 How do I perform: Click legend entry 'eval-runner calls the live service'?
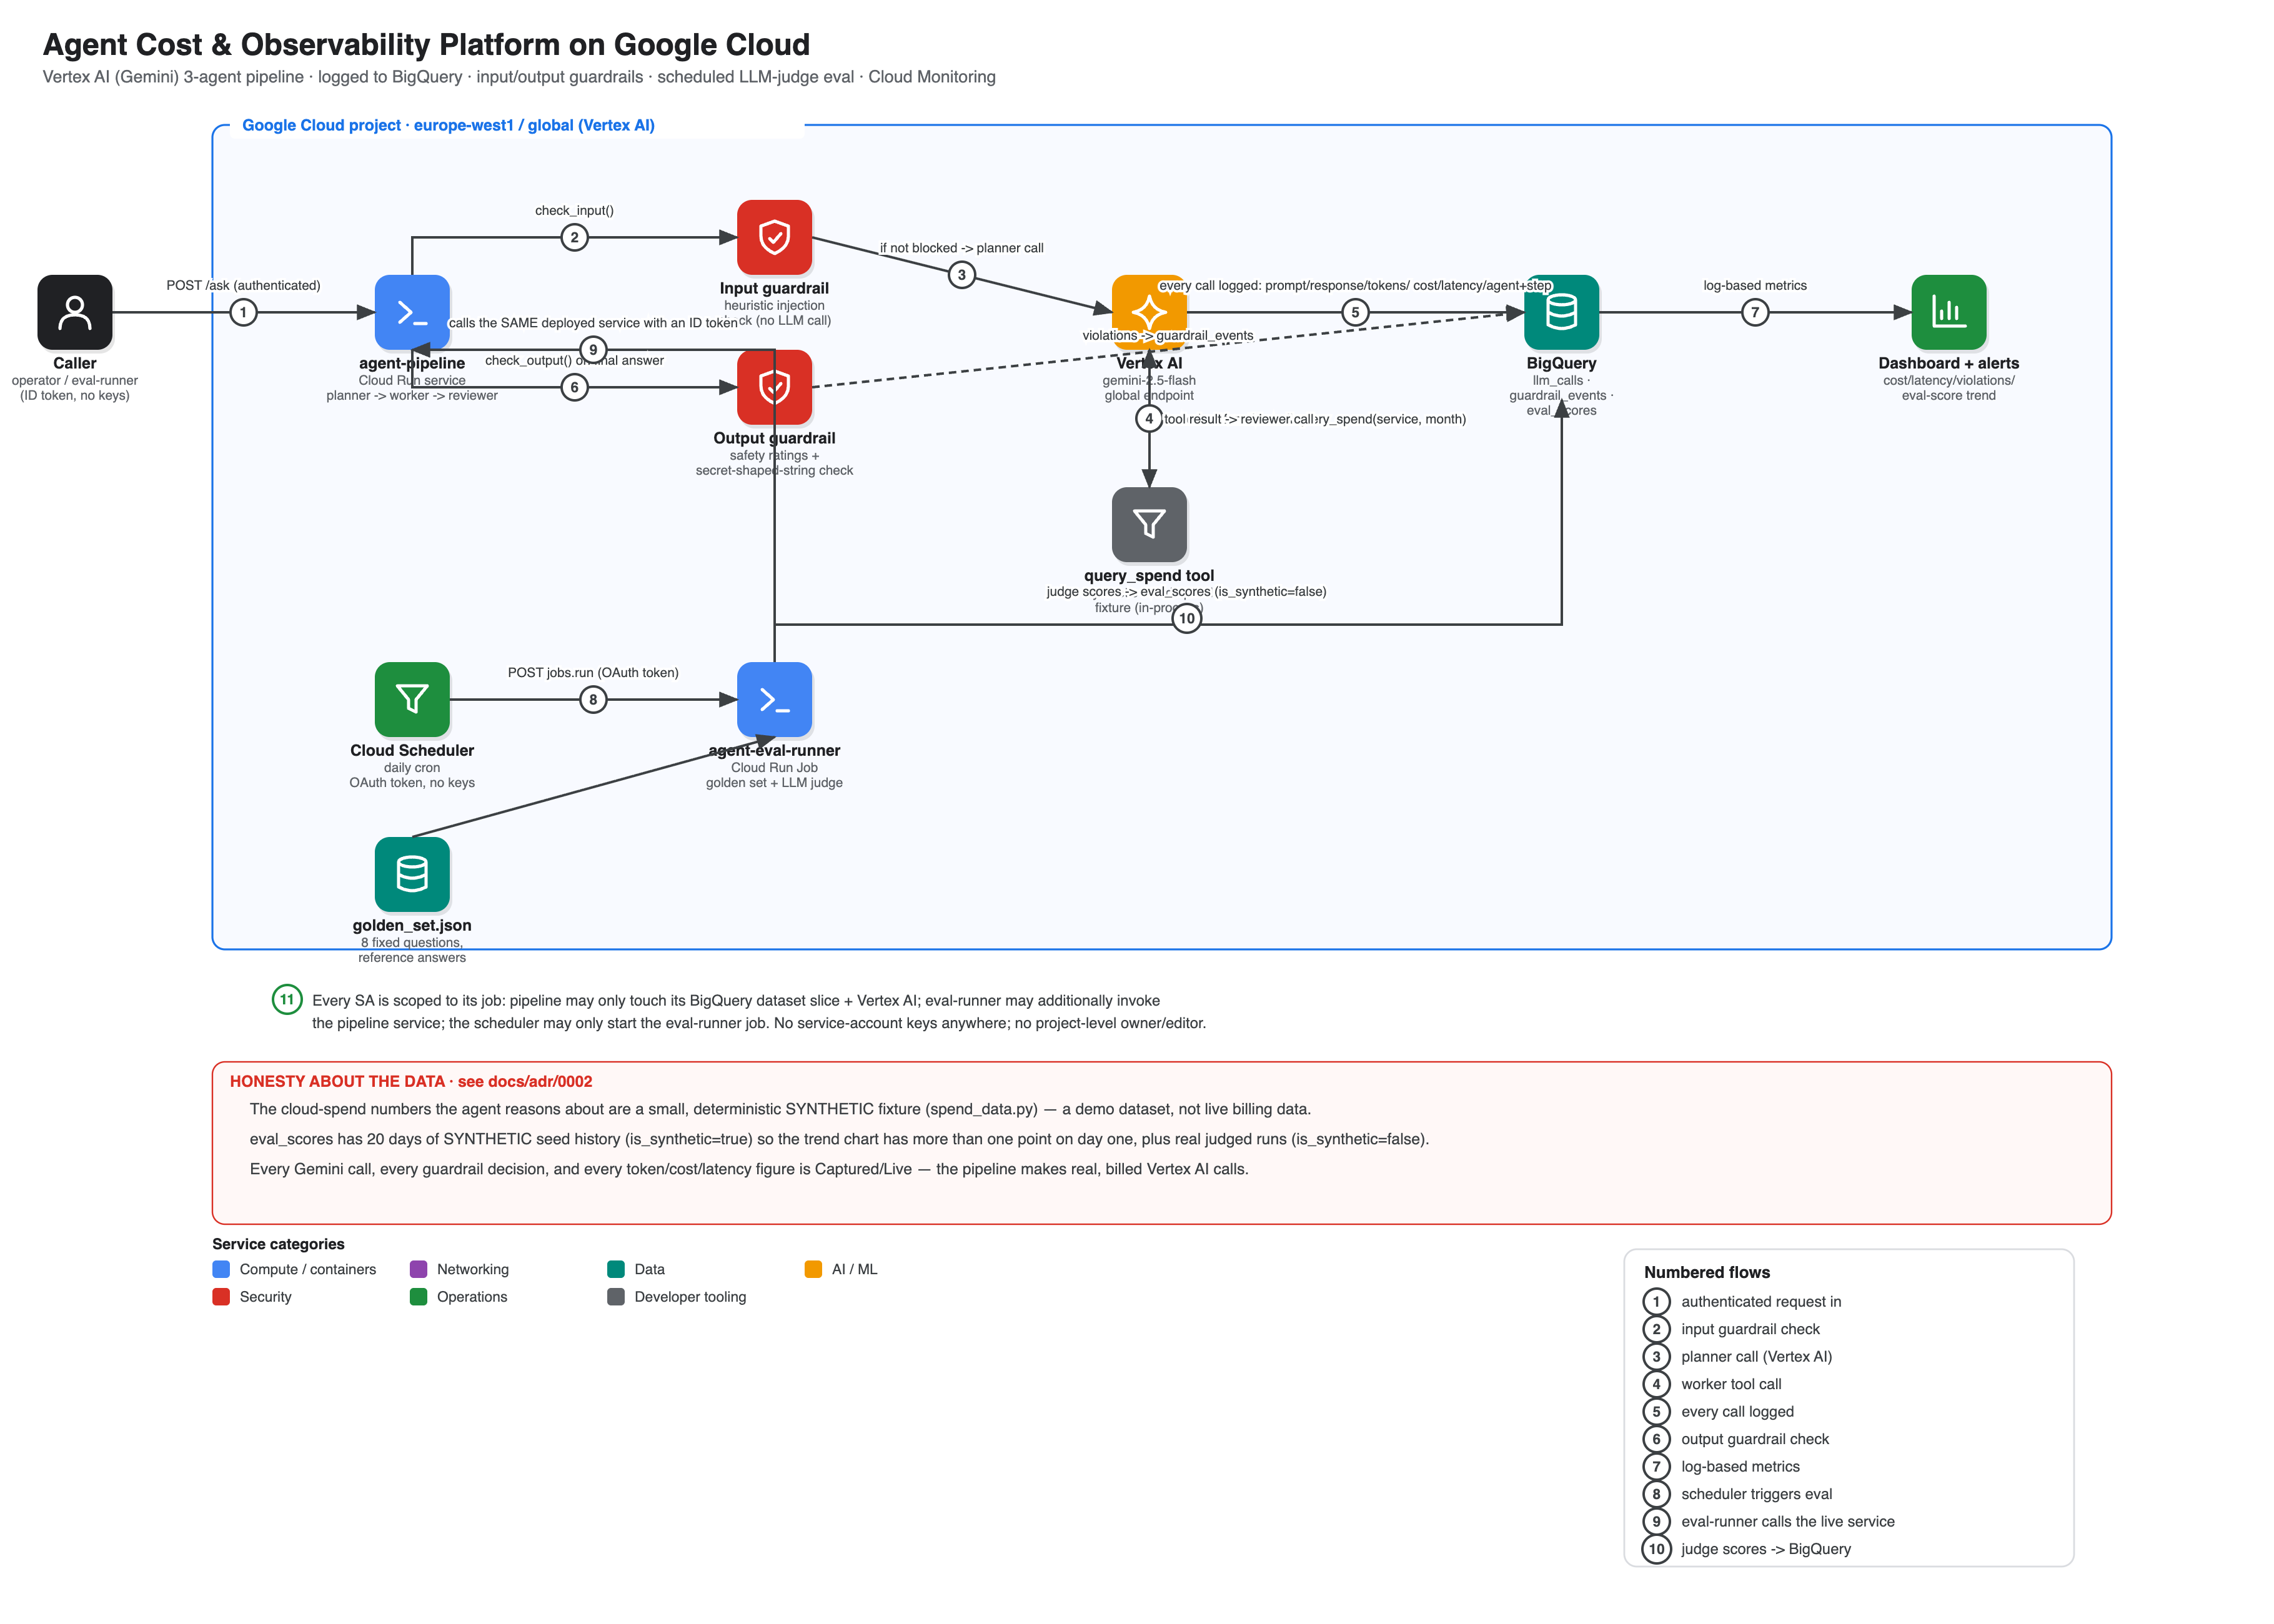click(1787, 1521)
